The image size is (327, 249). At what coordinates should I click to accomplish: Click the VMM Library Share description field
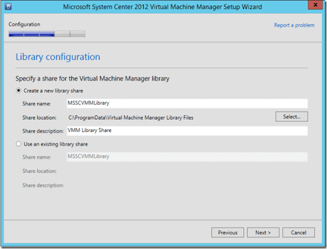[187, 130]
